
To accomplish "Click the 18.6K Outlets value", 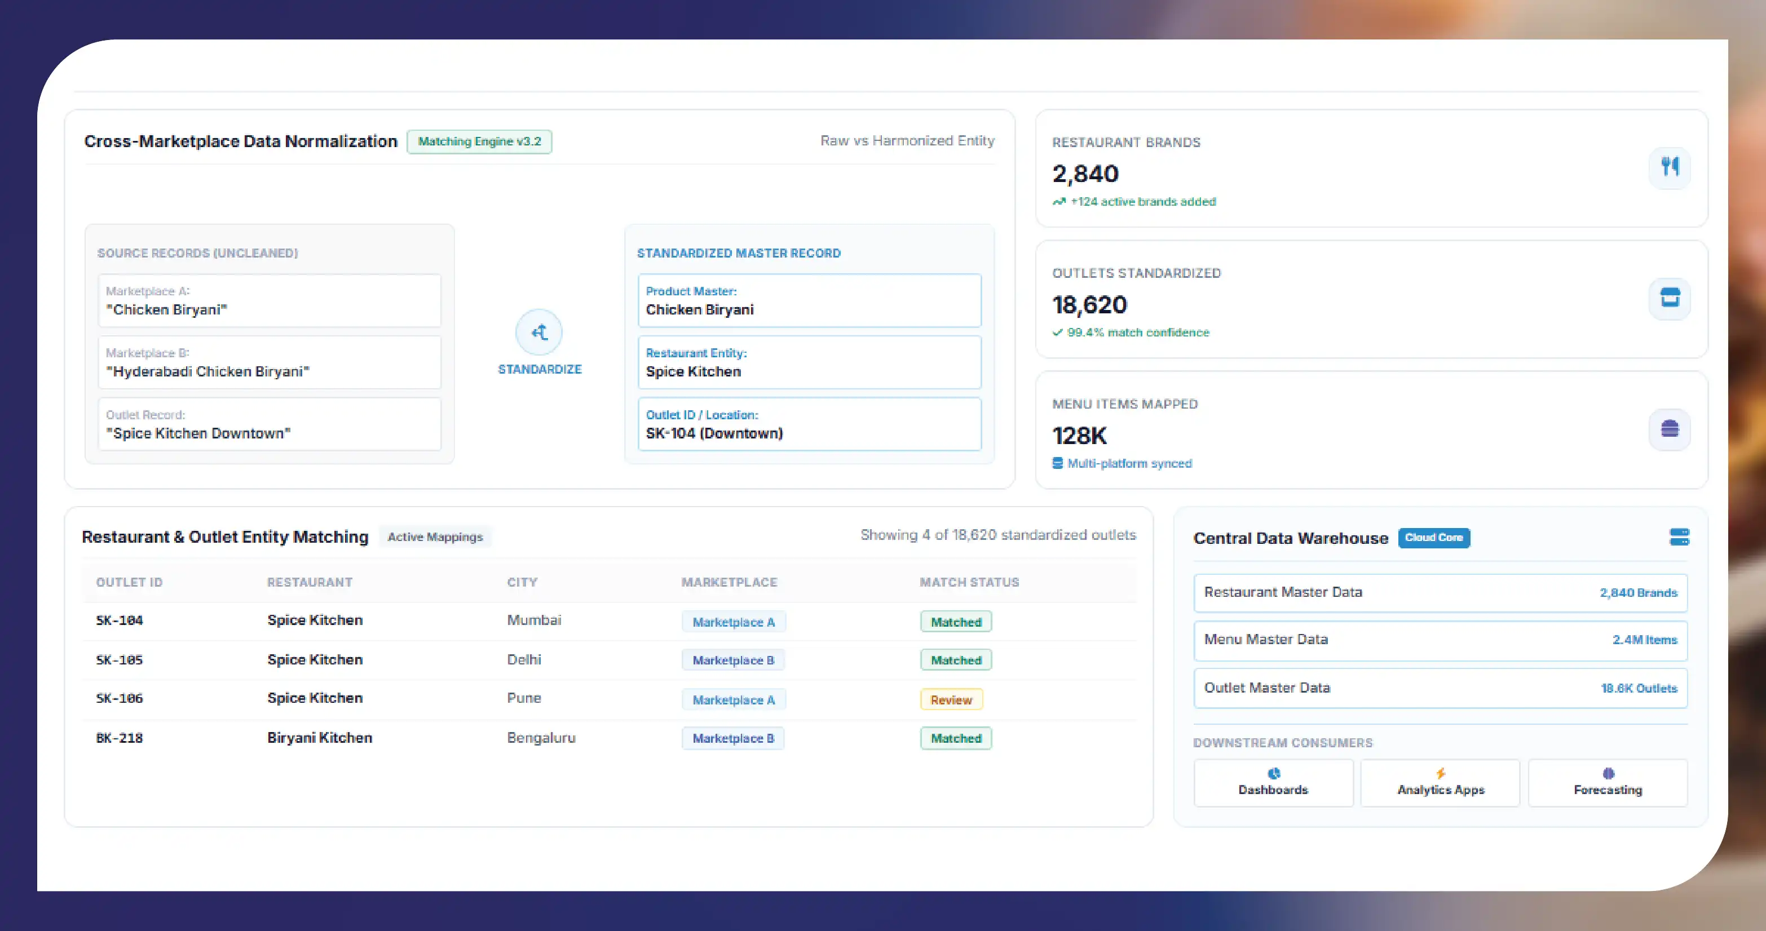I will 1639,688.
